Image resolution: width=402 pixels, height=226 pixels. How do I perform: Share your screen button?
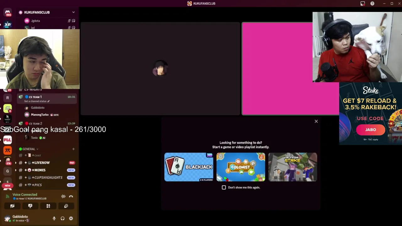coord(30,206)
